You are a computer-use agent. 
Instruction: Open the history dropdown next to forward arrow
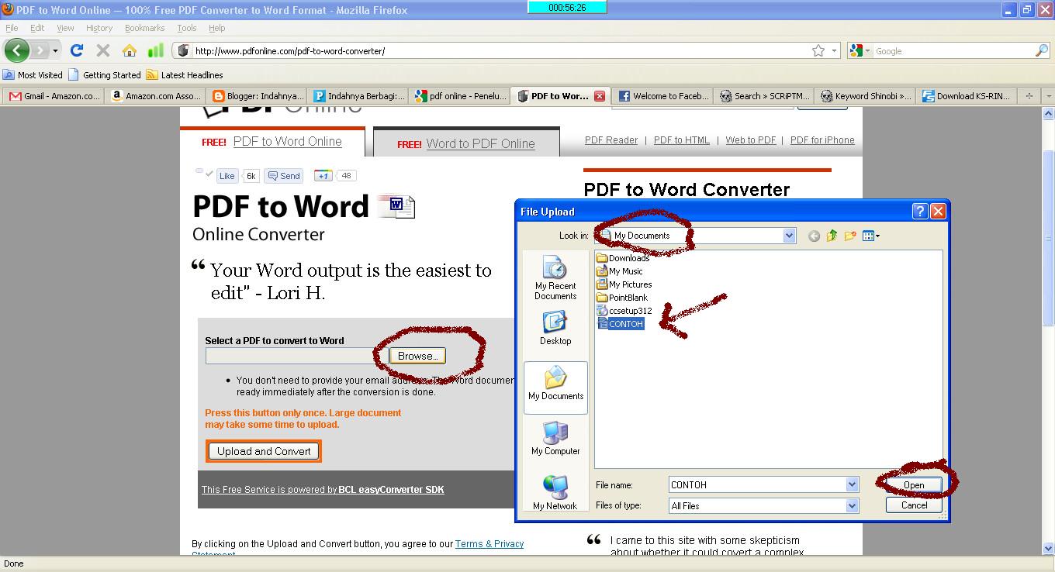[55, 51]
